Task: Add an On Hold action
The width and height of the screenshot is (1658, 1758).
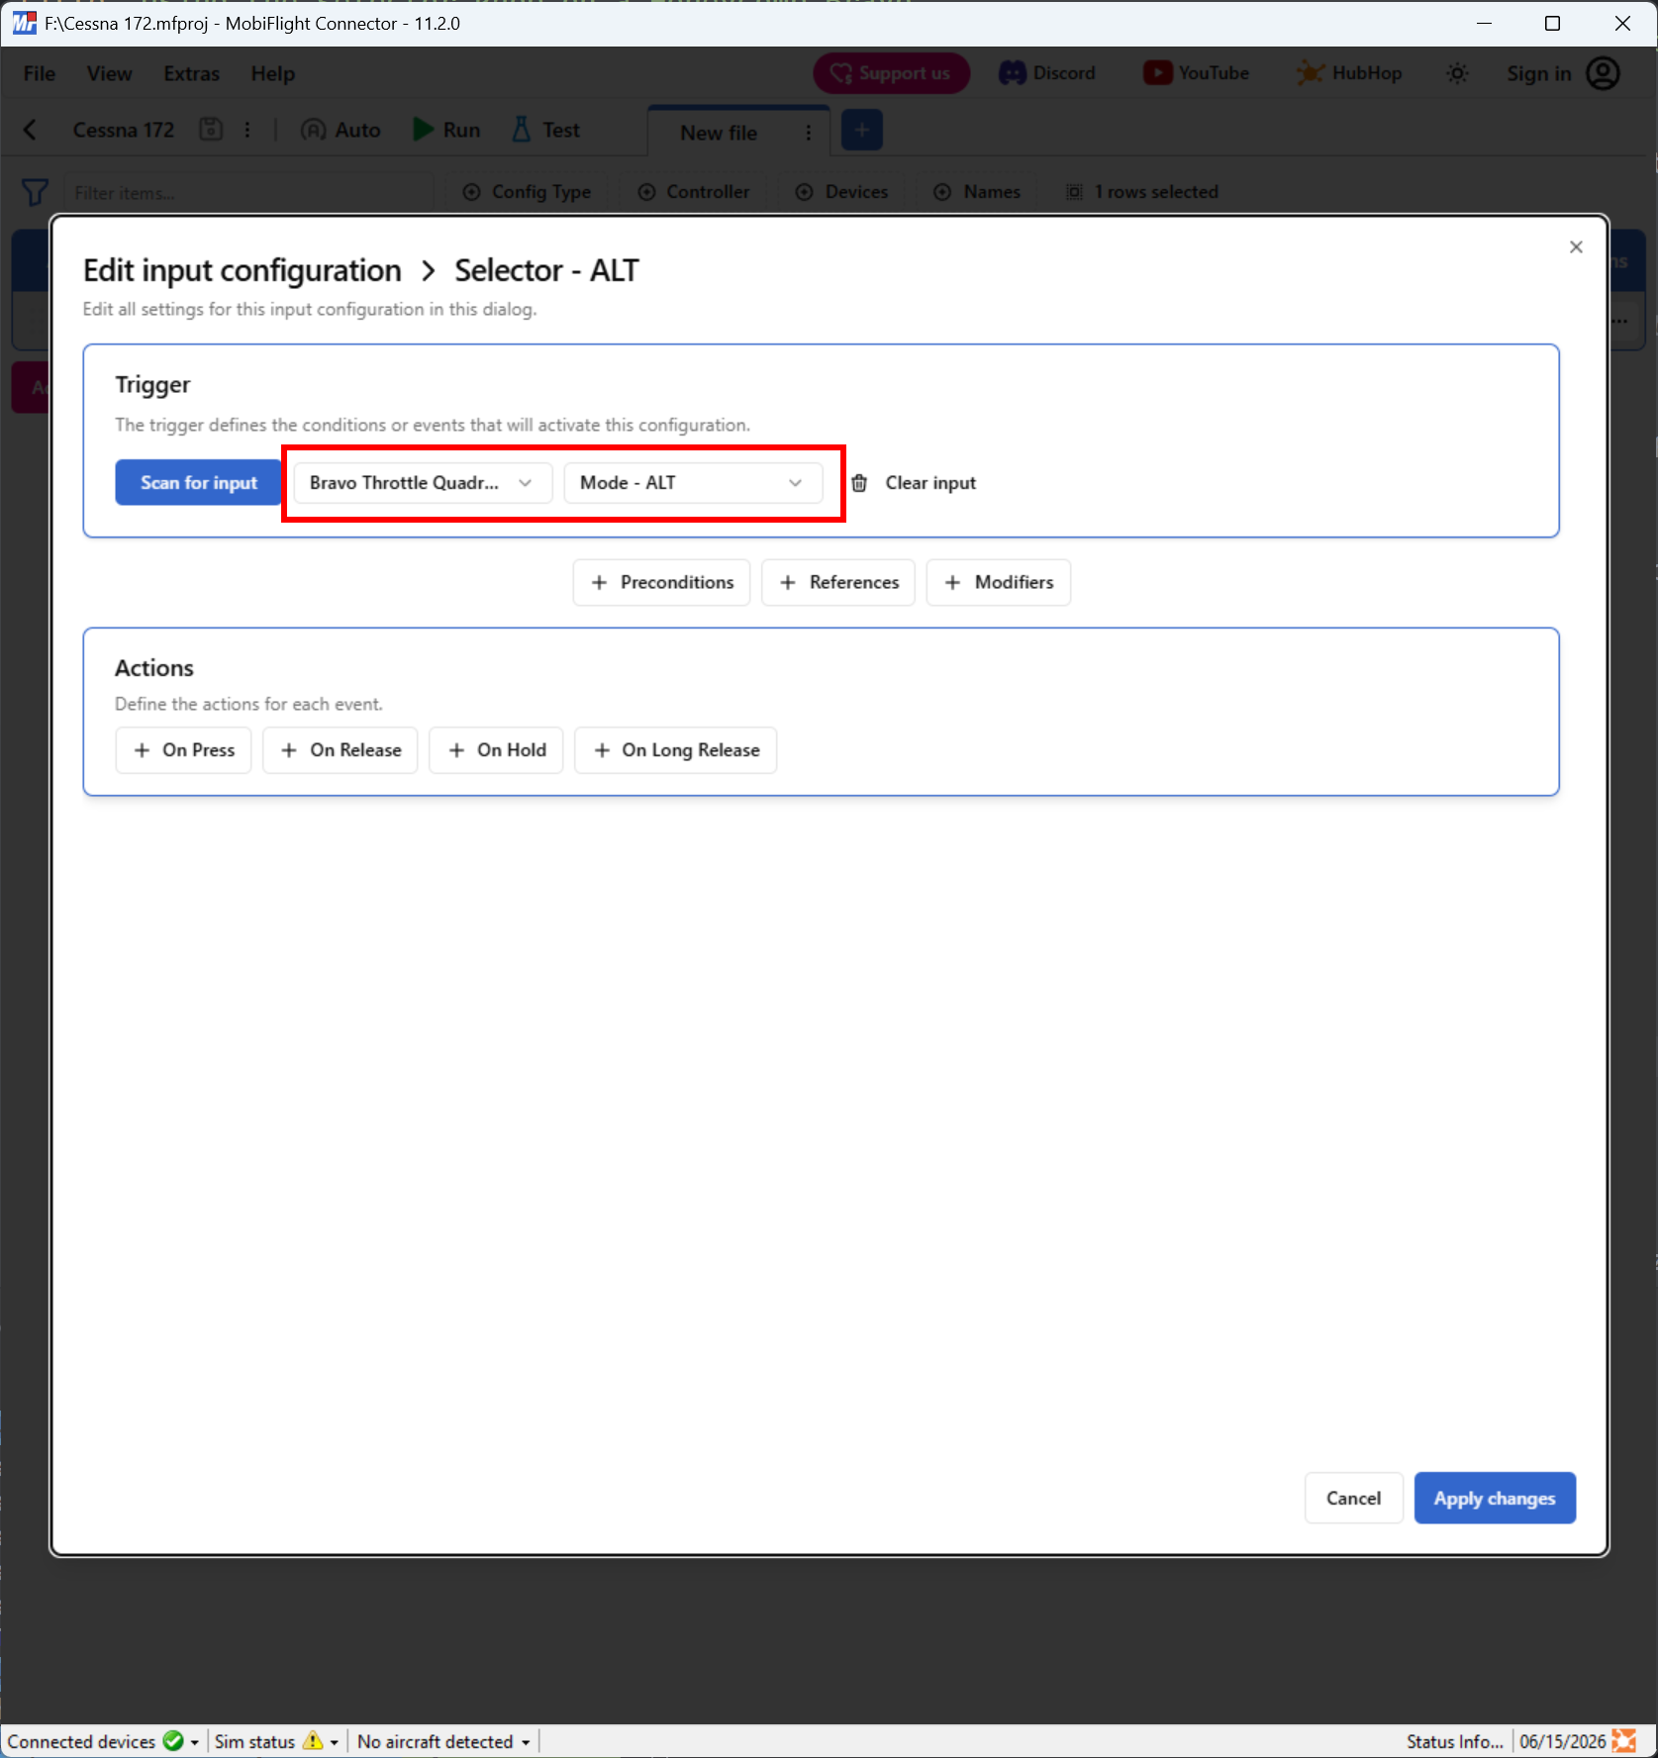Action: click(496, 750)
